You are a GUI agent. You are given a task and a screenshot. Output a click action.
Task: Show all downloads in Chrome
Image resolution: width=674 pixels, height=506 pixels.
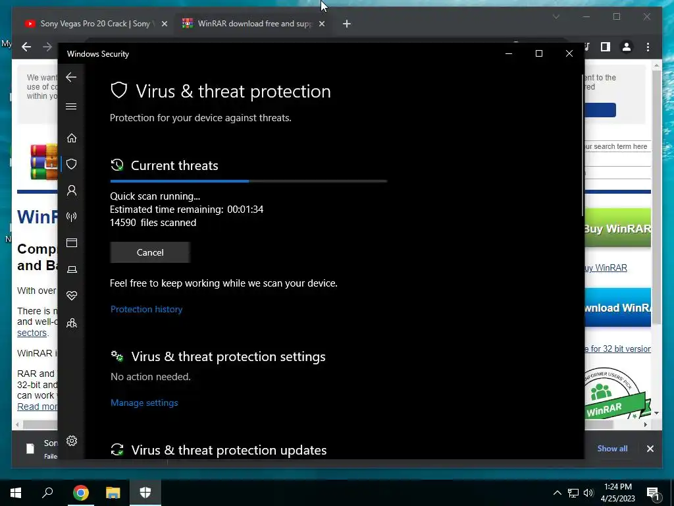pyautogui.click(x=612, y=448)
